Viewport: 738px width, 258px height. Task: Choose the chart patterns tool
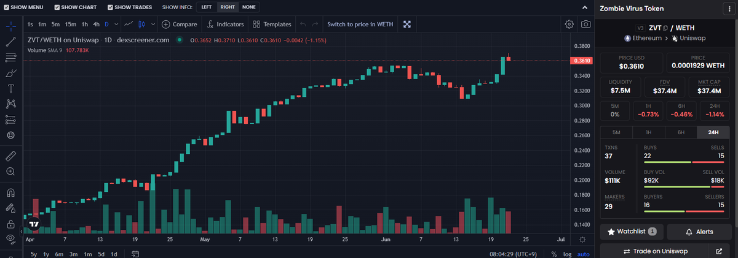(x=10, y=104)
